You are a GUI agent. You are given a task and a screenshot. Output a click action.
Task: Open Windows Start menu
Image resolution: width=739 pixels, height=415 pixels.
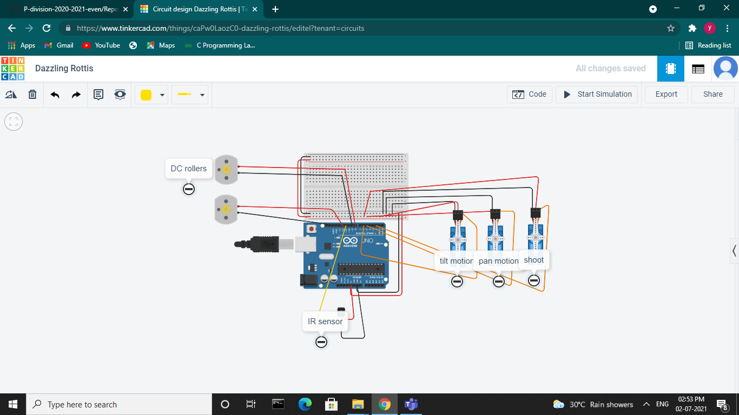pyautogui.click(x=13, y=404)
